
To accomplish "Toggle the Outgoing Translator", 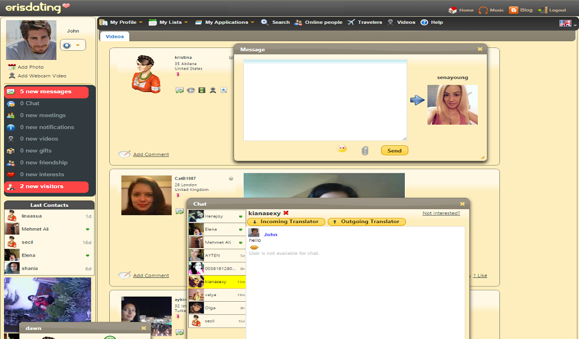I will click(366, 221).
